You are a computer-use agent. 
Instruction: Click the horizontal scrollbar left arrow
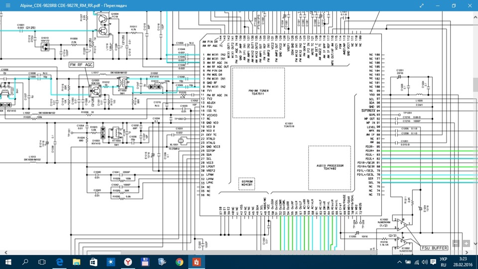6,253
